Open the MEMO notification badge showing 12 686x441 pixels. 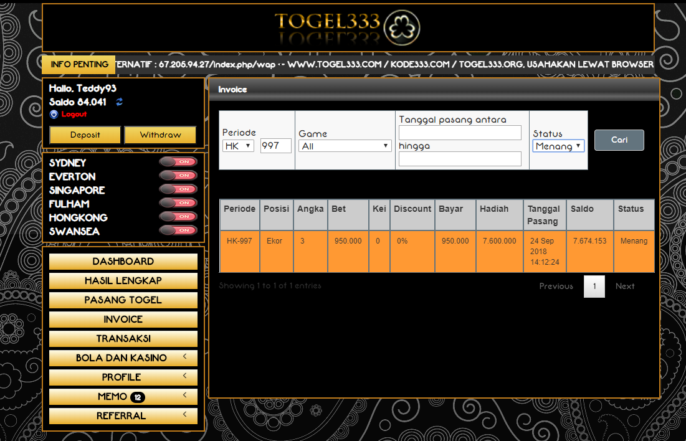coord(138,397)
